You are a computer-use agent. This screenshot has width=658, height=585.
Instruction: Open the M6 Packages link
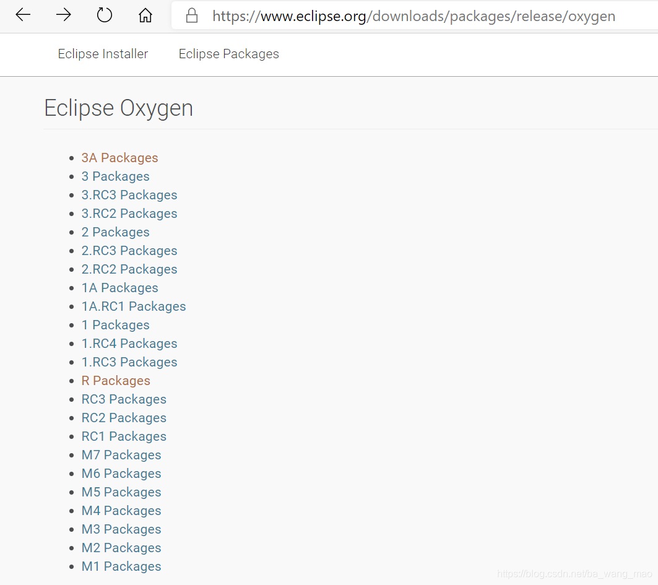coord(121,474)
